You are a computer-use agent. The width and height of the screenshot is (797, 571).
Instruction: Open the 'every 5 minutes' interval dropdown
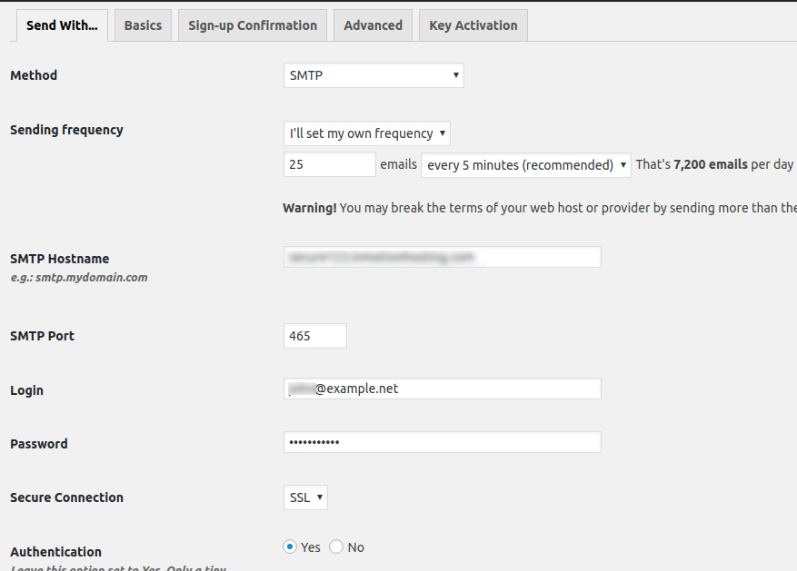[x=526, y=164]
